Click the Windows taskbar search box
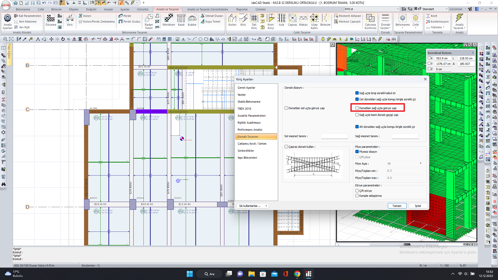 pyautogui.click(x=209, y=274)
